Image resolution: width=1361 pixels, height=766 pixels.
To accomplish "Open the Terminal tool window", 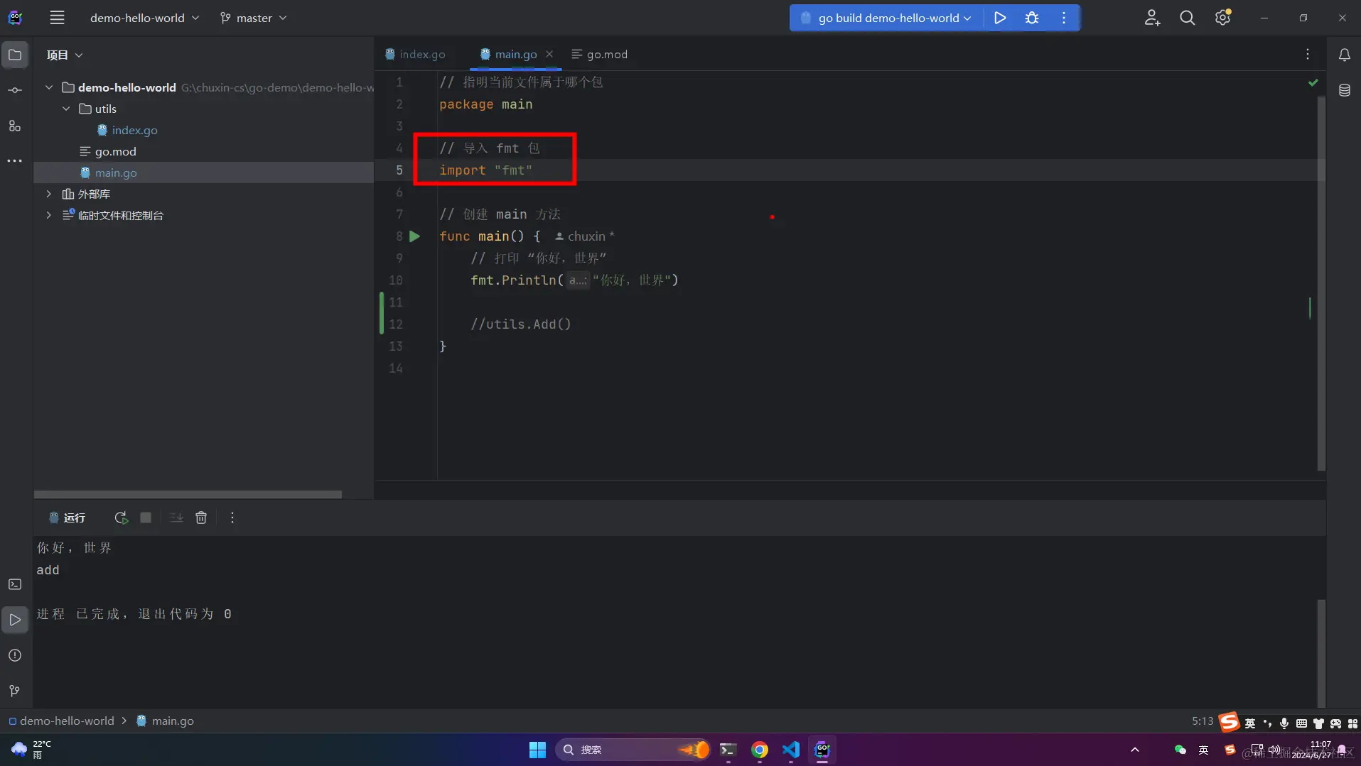I will [x=15, y=584].
